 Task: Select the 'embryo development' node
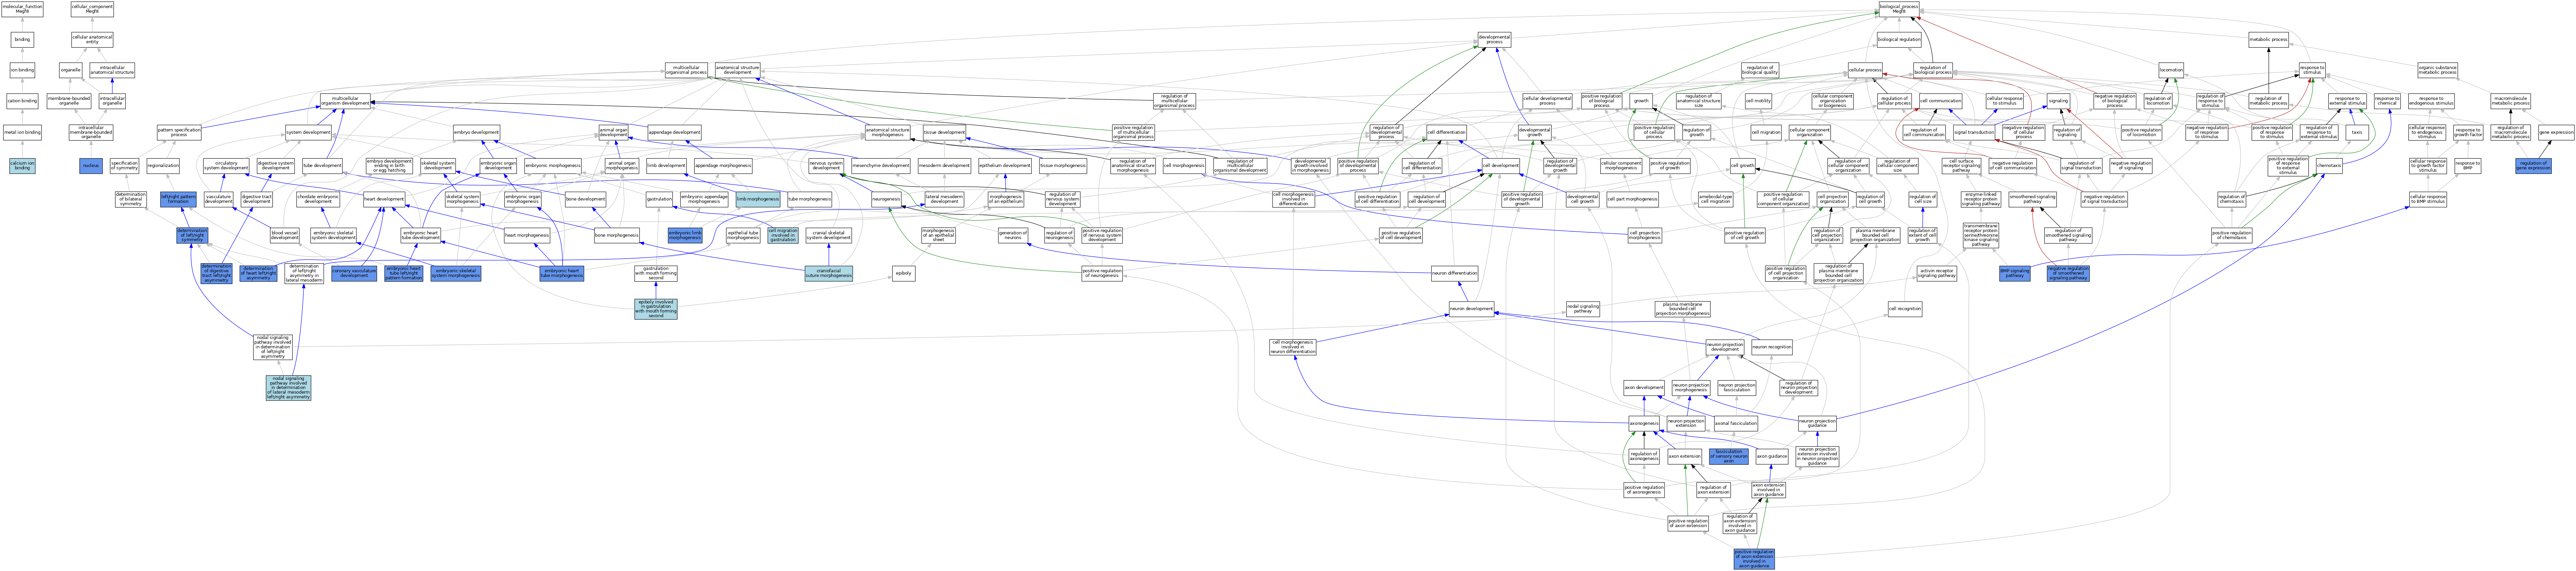tap(476, 132)
